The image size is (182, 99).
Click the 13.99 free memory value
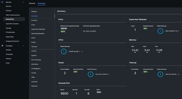coord(159,50)
